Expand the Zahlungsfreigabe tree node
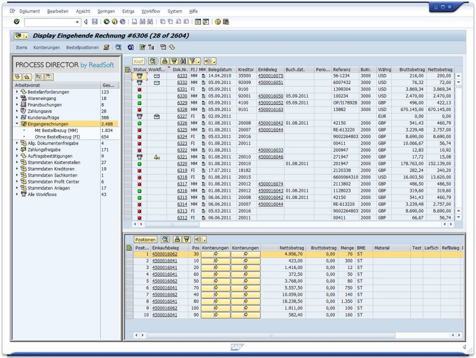Screen dimensions: 476x358 point(17,149)
